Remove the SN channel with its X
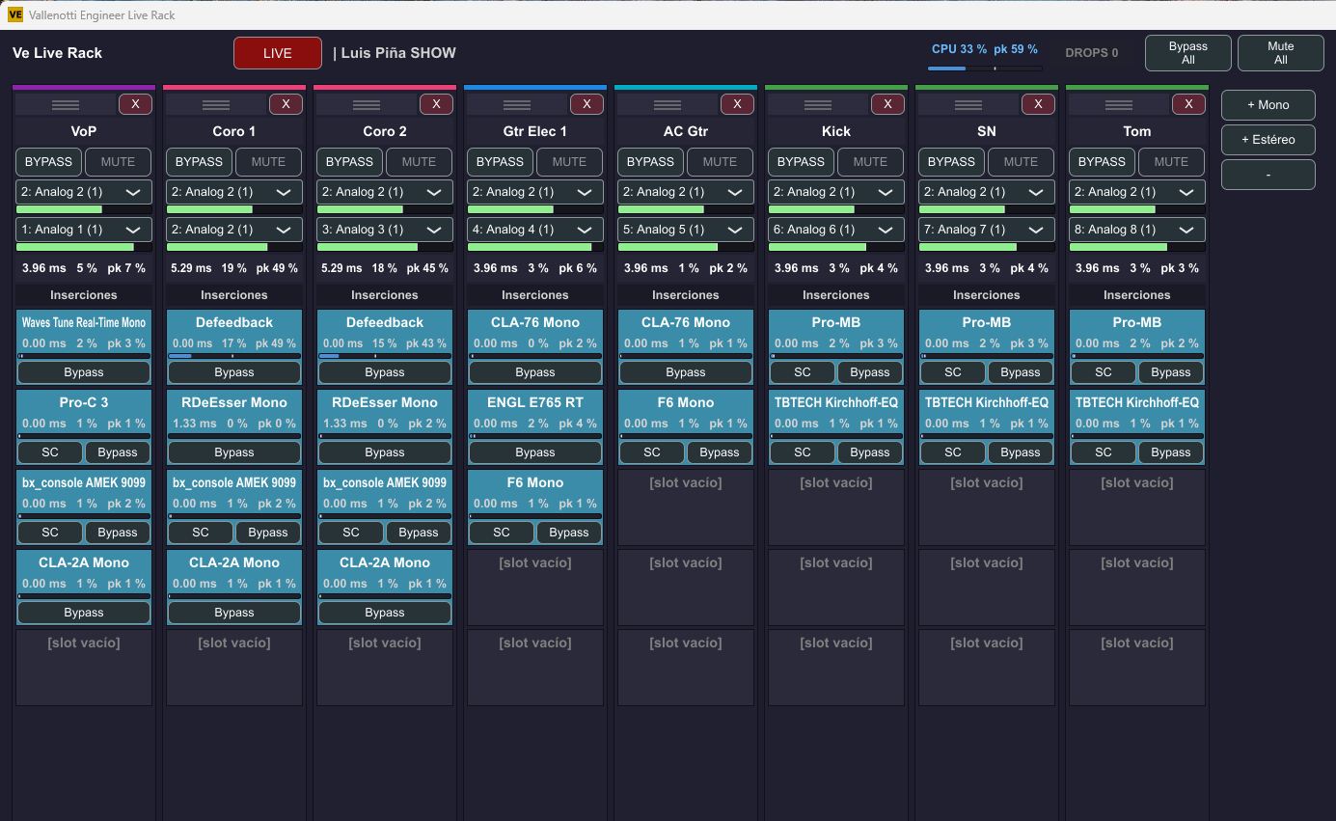Screen dimensions: 1336x821 point(1038,104)
